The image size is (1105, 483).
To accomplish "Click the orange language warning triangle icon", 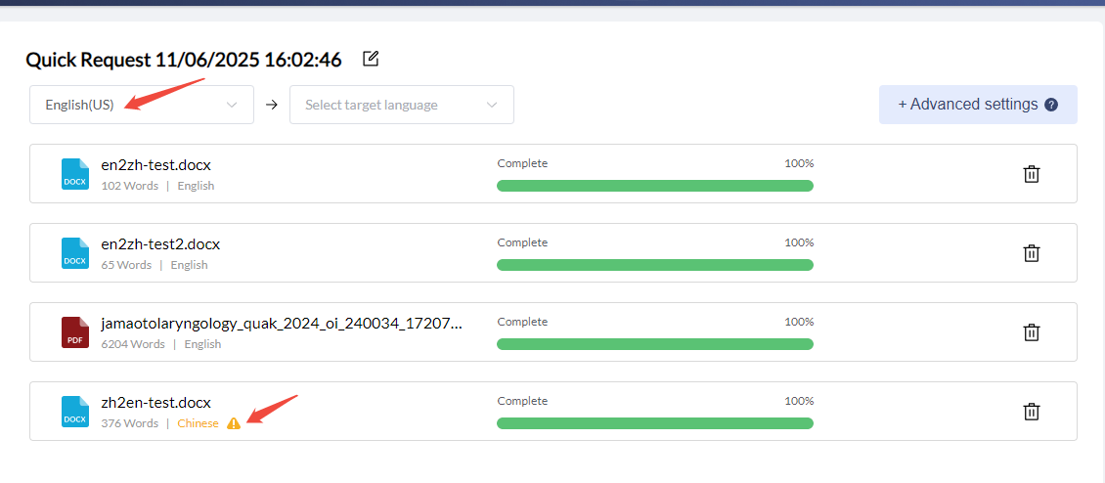I will 233,423.
